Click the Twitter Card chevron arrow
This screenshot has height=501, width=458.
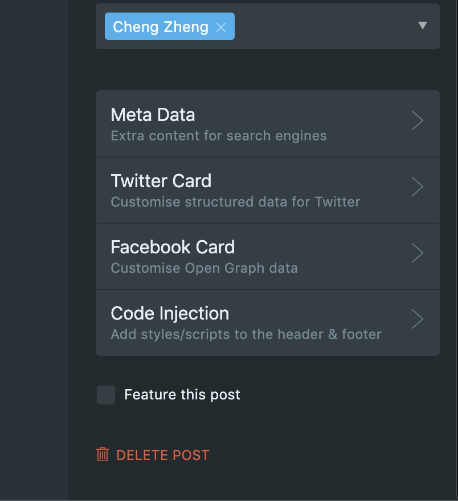coord(417,187)
